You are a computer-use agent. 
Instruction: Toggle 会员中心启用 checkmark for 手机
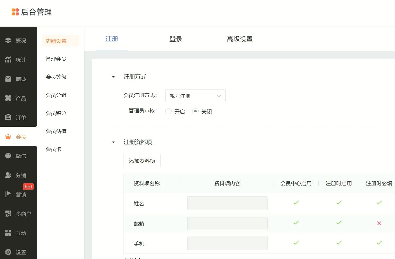pyautogui.click(x=296, y=243)
